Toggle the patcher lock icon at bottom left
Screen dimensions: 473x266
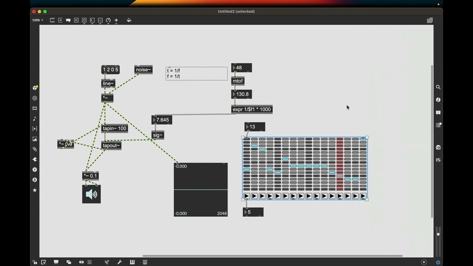[x=35, y=262]
